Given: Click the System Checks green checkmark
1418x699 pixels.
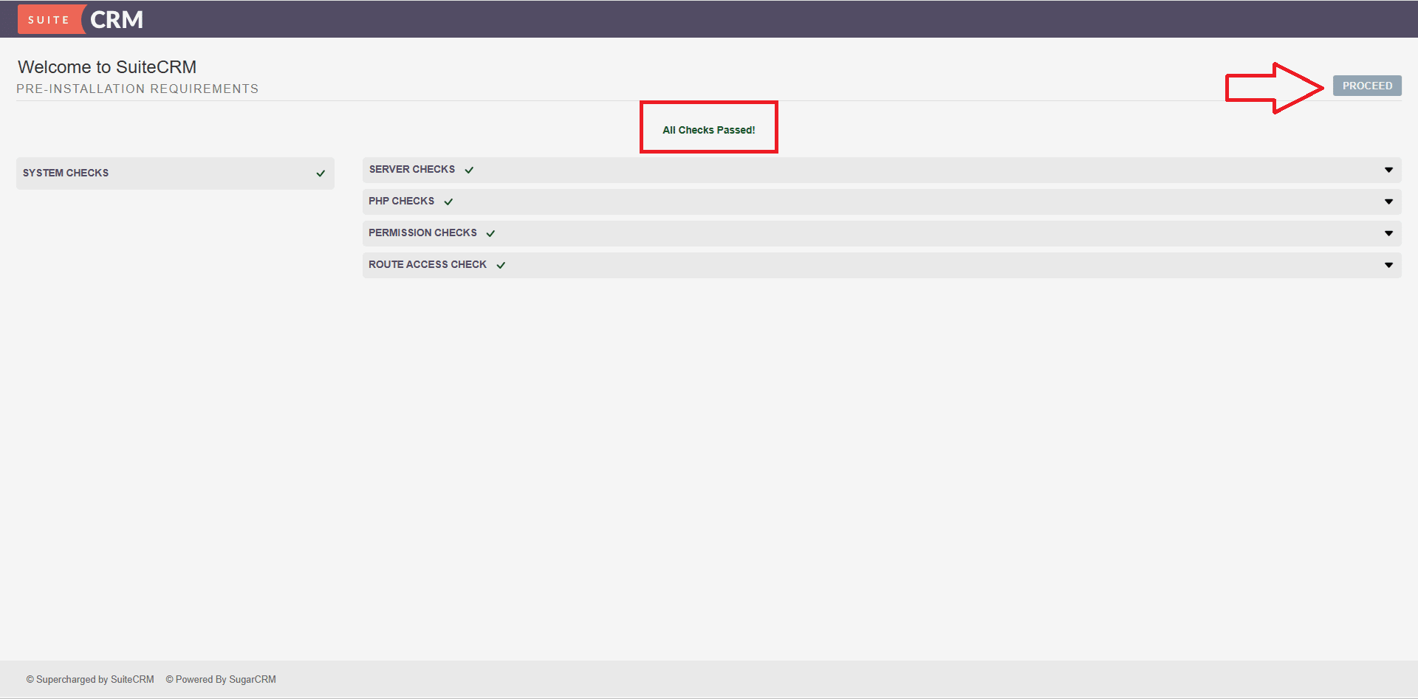Looking at the screenshot, I should pyautogui.click(x=321, y=173).
